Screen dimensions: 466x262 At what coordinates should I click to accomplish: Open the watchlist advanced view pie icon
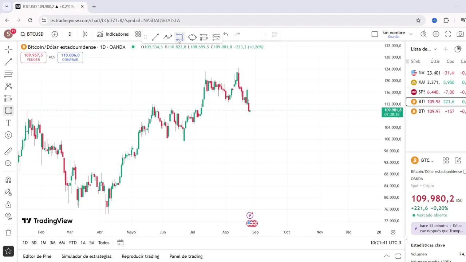458,49
